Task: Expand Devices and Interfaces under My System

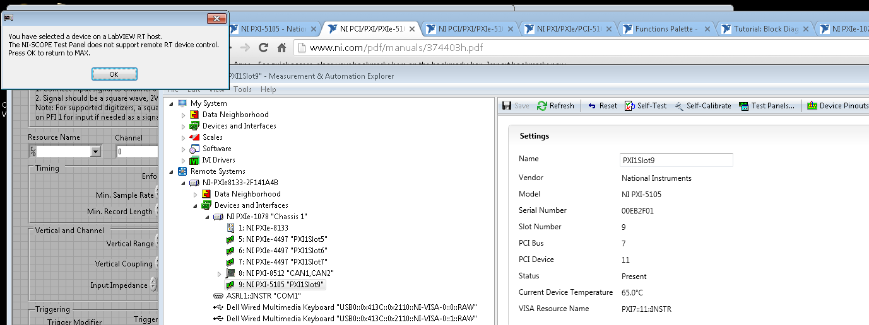Action: (x=184, y=126)
